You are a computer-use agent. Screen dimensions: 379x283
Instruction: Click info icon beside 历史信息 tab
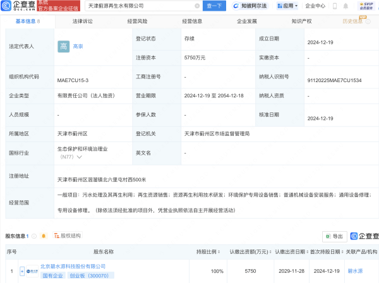coord(368,21)
